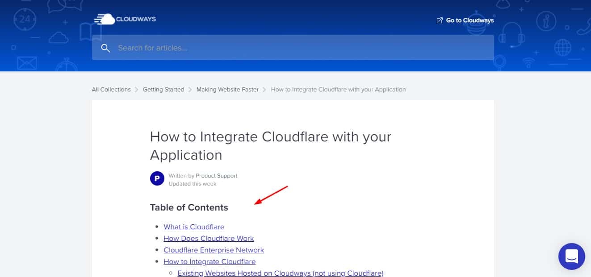Open the Cloudflare Enterprise Network link
The height and width of the screenshot is (277, 591).
coord(214,250)
